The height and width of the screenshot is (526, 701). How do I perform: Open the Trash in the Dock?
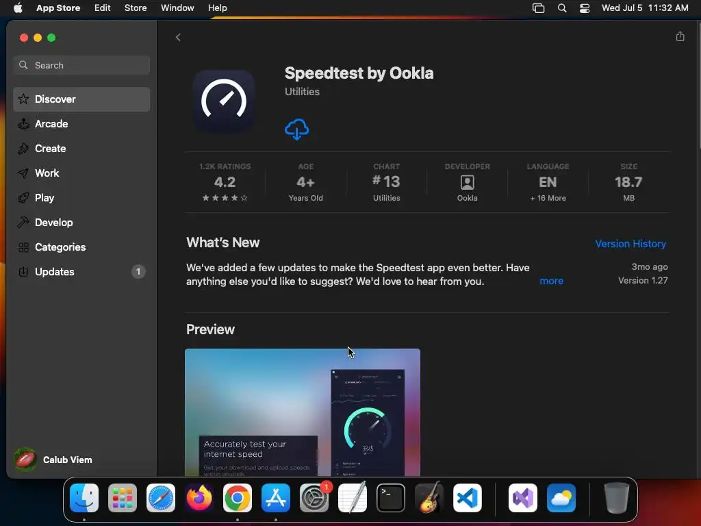tap(617, 498)
